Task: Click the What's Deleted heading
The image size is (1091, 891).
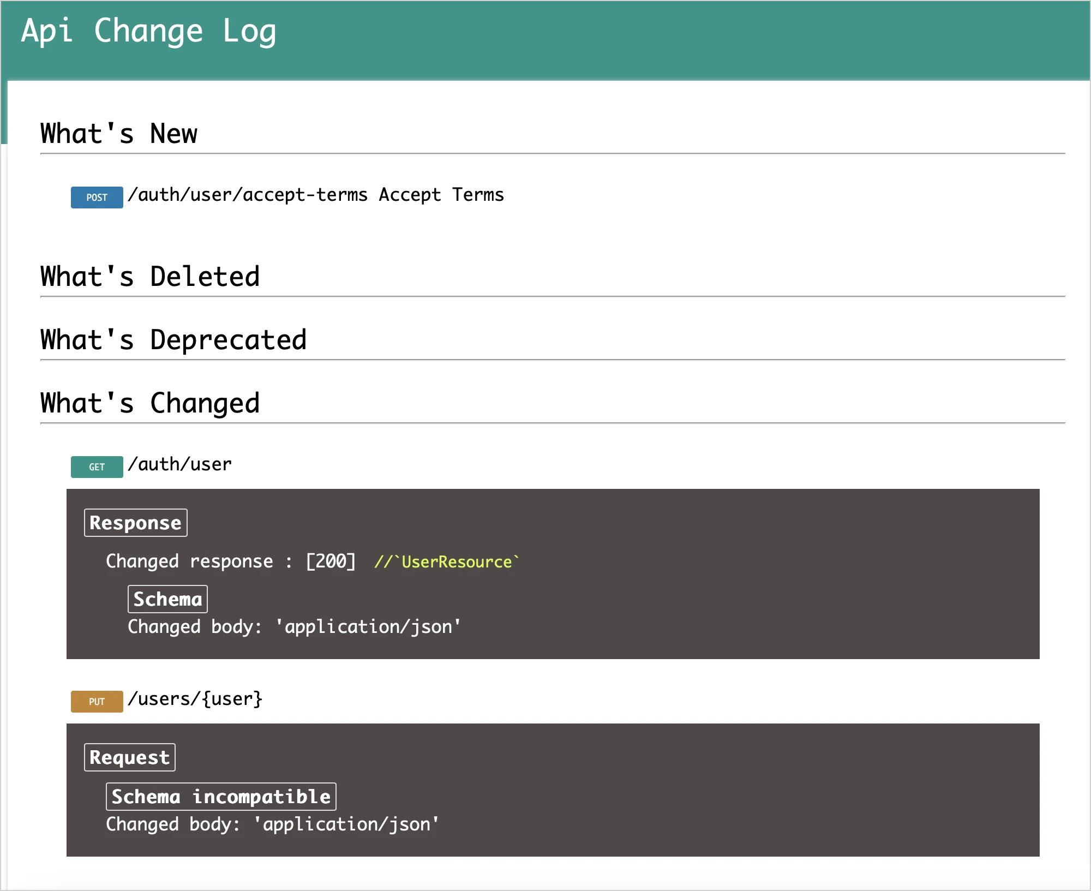Action: (x=150, y=277)
